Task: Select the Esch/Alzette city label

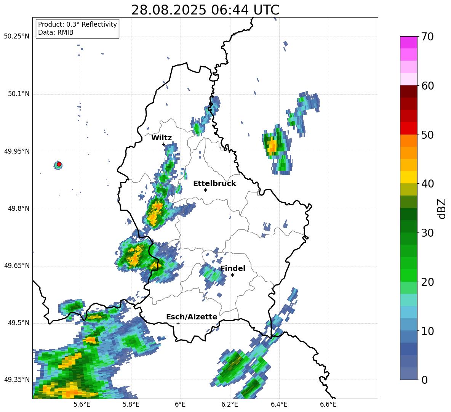Action: [x=192, y=317]
